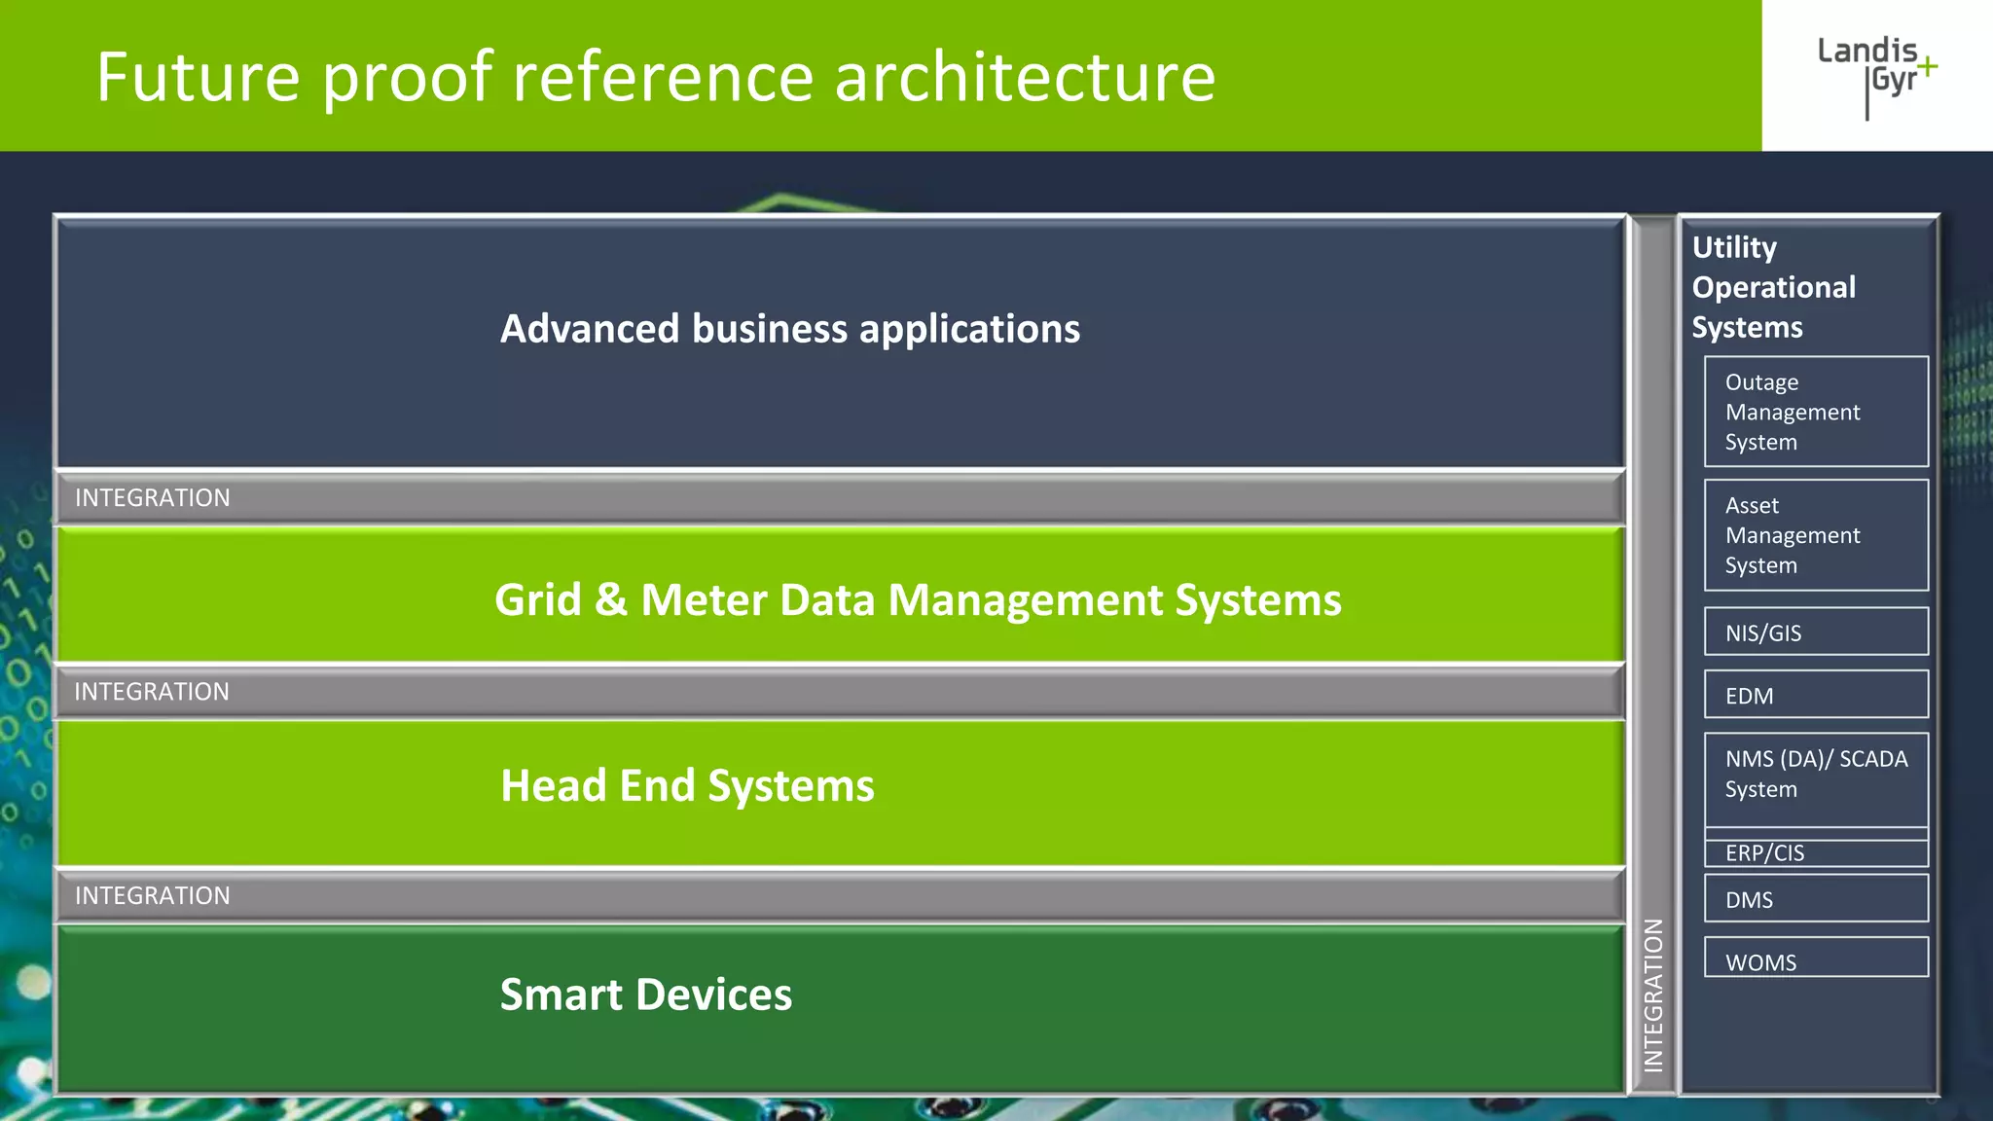The width and height of the screenshot is (1993, 1121).
Task: Select the 'Future proof reference architecture' title
Action: [x=656, y=77]
